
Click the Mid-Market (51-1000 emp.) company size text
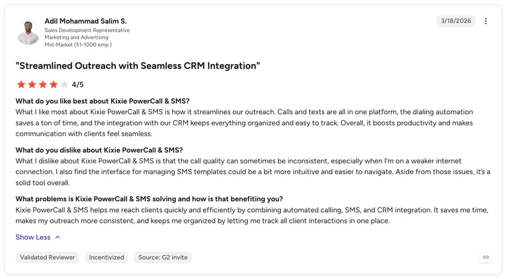[78, 45]
